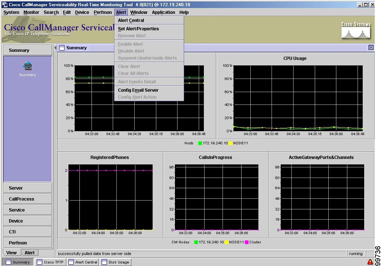This screenshot has height=266, width=381.
Task: Click the RegisteredPhones chart
Action: pos(111,197)
